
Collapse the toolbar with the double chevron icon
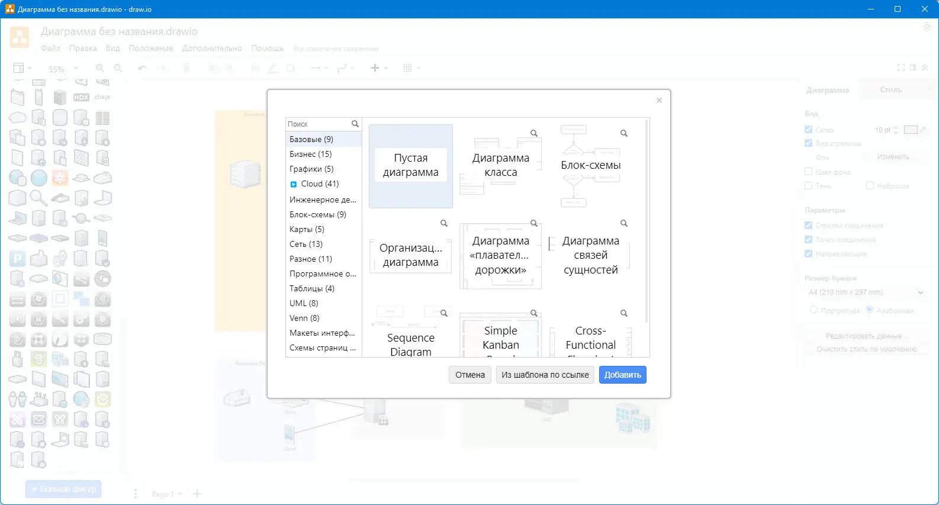(x=925, y=68)
